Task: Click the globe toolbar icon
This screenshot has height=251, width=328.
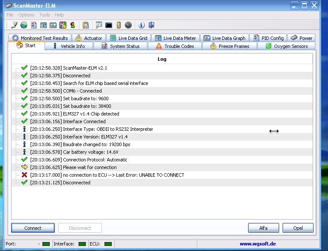Action: 24,25
